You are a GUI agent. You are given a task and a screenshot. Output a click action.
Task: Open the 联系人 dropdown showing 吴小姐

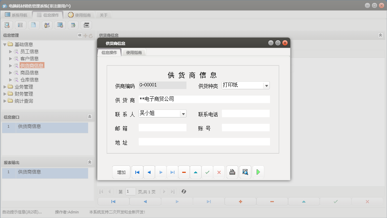pyautogui.click(x=183, y=114)
